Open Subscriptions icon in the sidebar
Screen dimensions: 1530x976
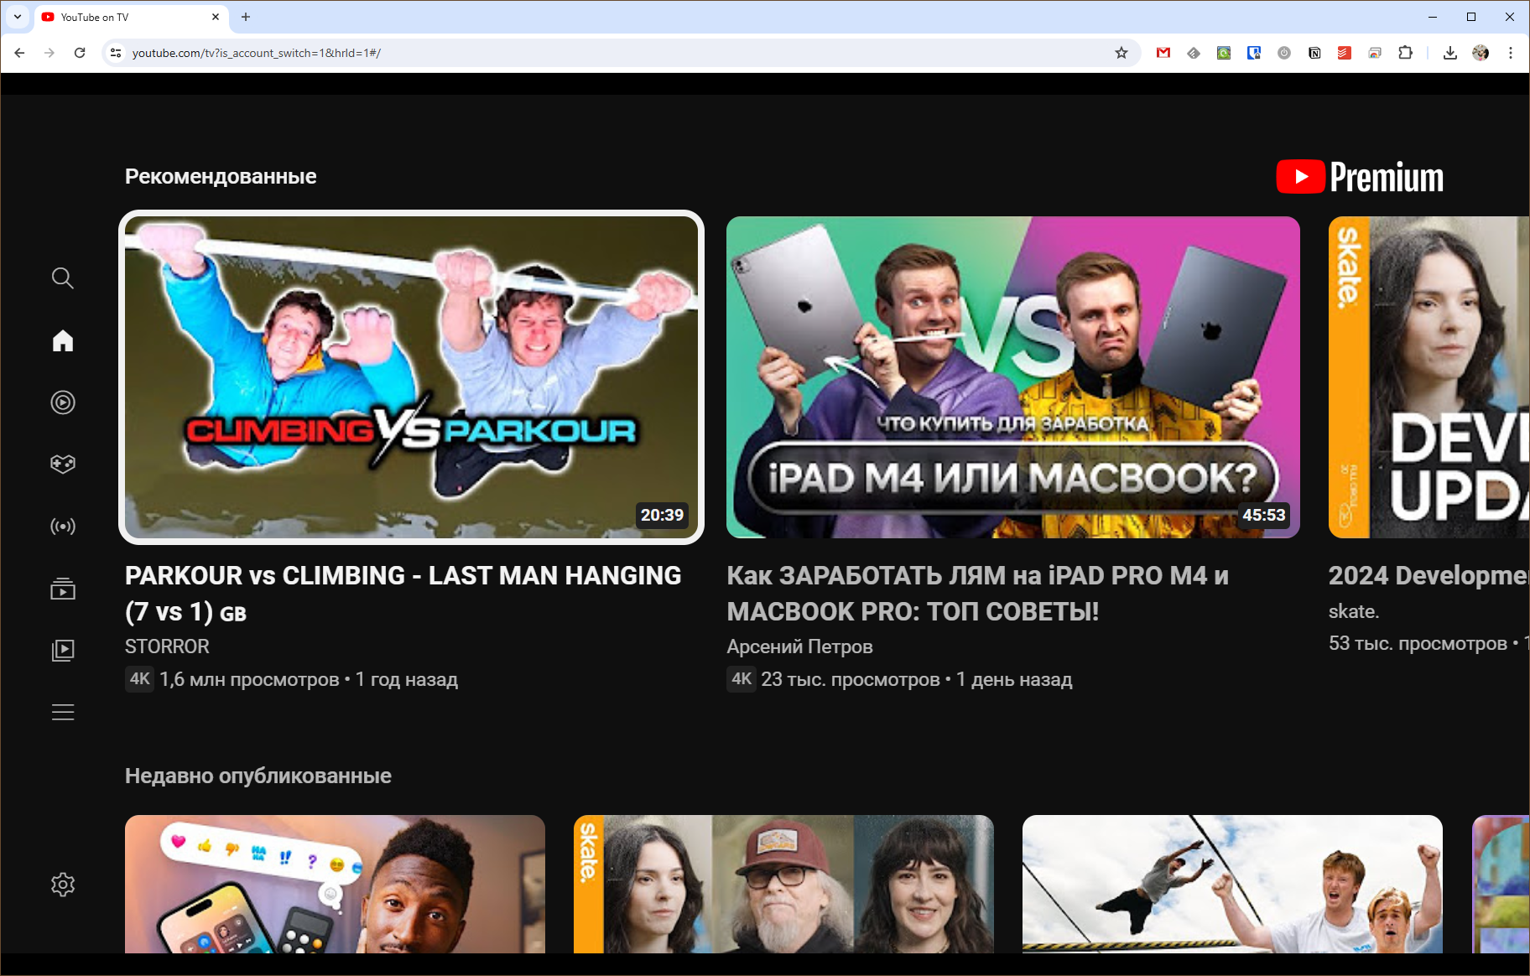63,589
